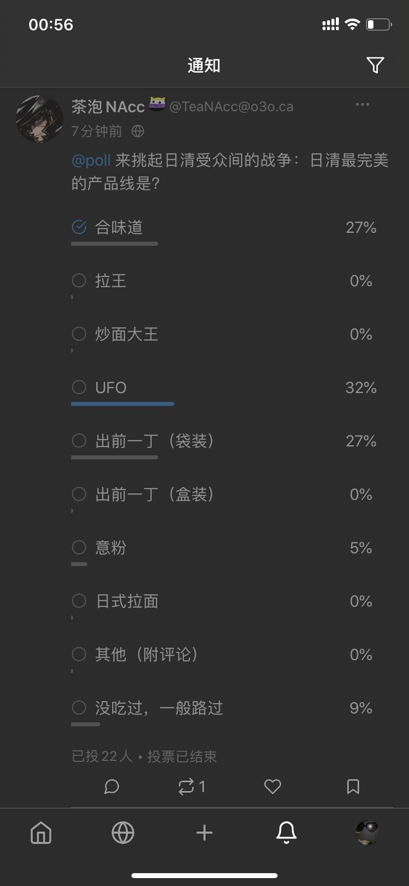Favorite the post with heart icon
The image size is (409, 886).
click(x=272, y=786)
